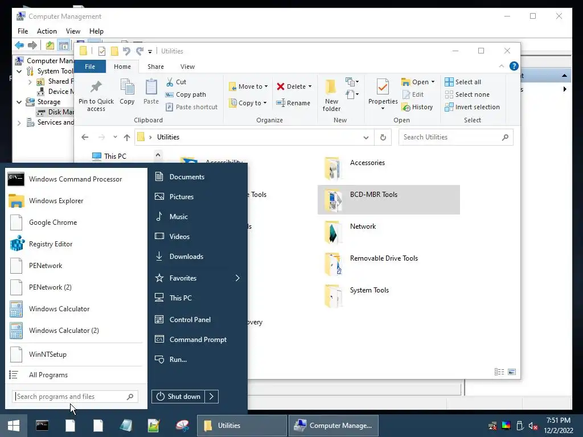Open Registry Editor from Start menu
583x437 pixels.
click(x=76, y=244)
